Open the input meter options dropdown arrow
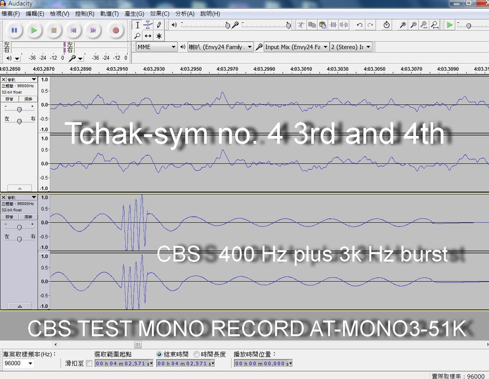This screenshot has width=489, height=379. click(80, 58)
